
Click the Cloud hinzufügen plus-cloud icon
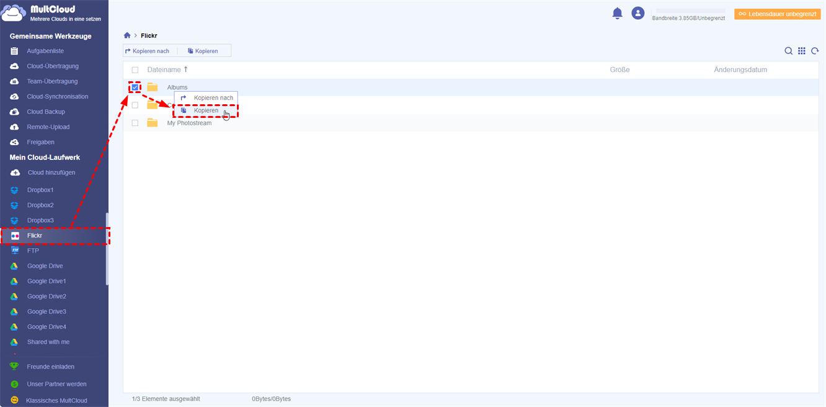click(x=14, y=172)
